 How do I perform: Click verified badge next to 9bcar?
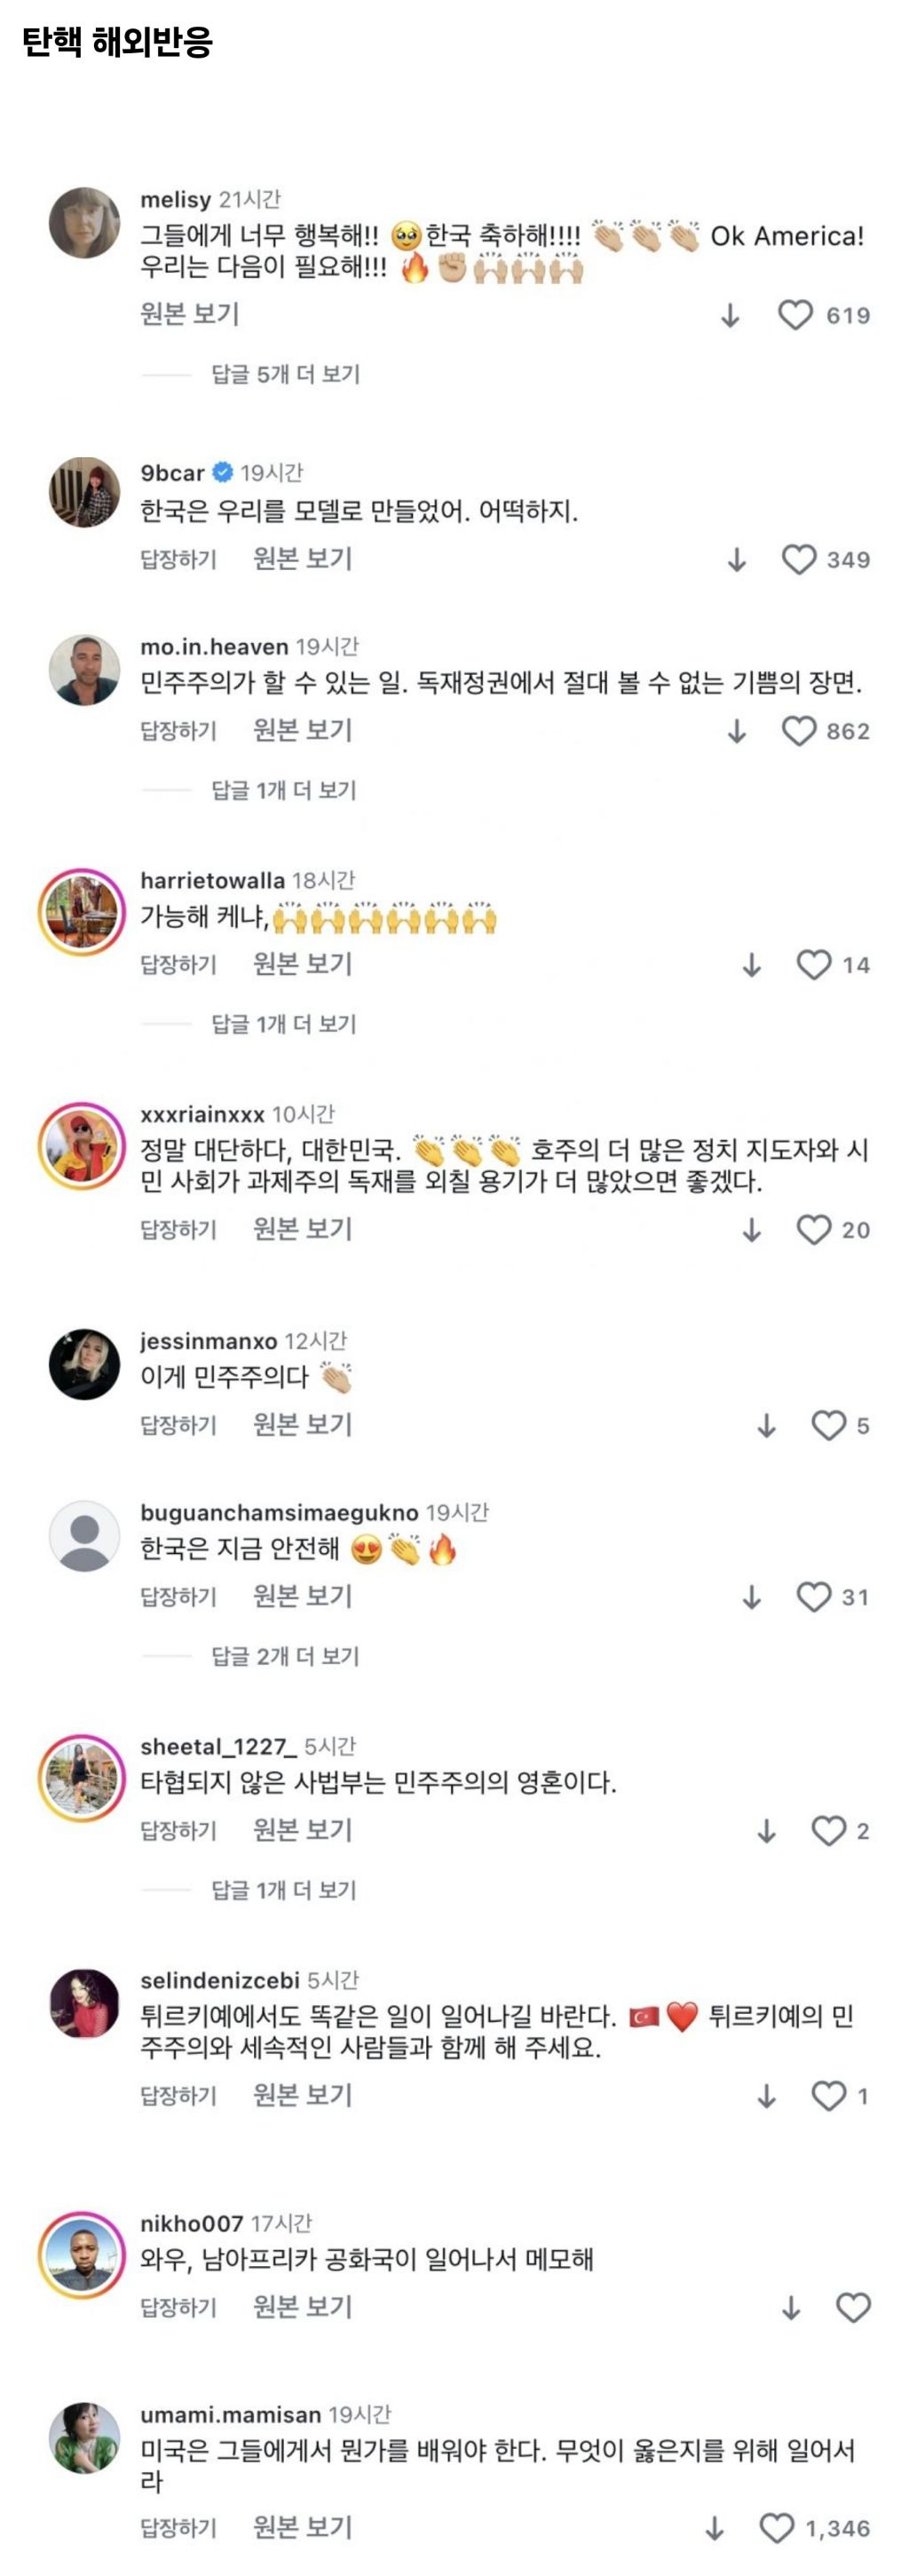223,472
